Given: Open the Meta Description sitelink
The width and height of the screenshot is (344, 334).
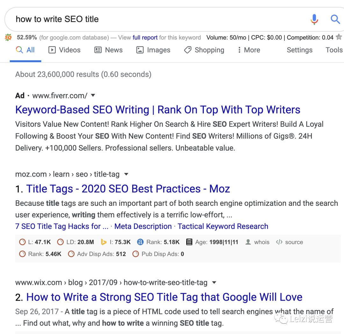Looking at the screenshot, I should 143,226.
